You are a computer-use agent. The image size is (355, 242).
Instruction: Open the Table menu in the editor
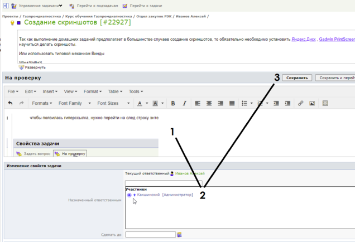click(x=115, y=91)
